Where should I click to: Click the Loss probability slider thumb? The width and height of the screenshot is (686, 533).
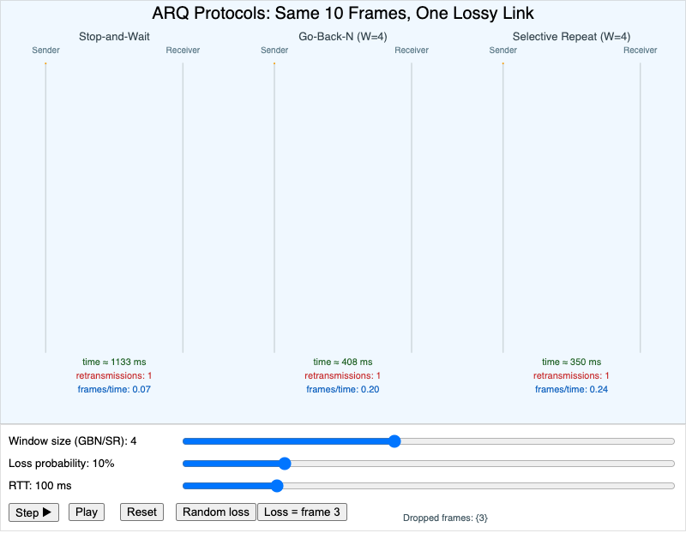[285, 464]
